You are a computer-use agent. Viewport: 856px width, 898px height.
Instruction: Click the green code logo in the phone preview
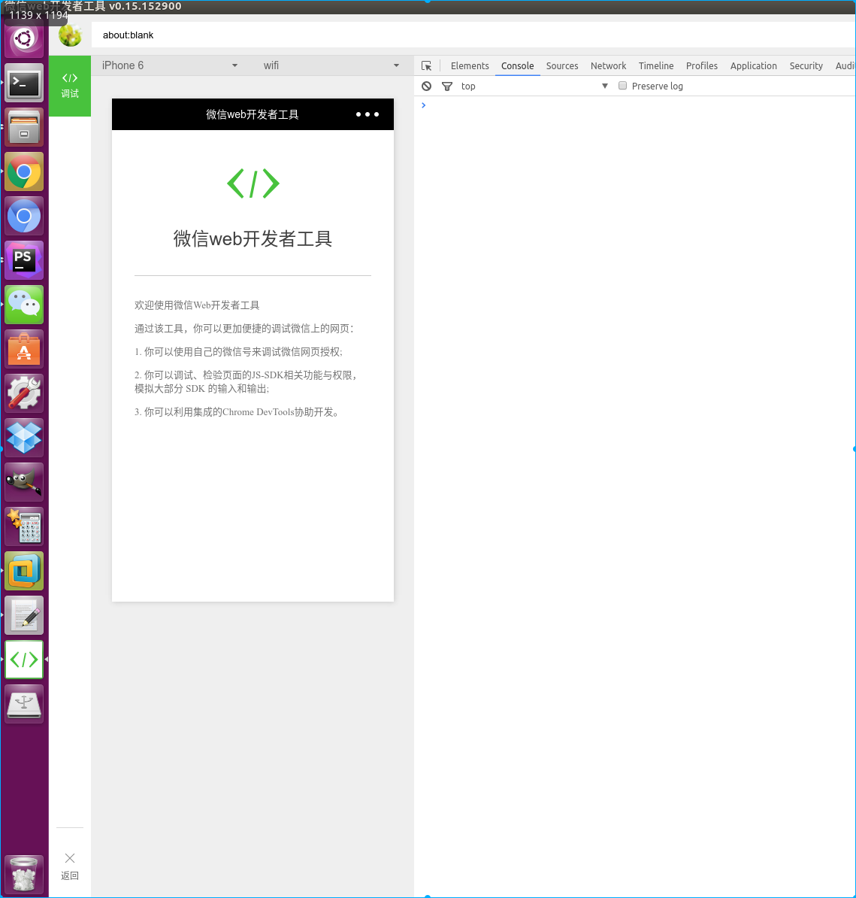(253, 184)
